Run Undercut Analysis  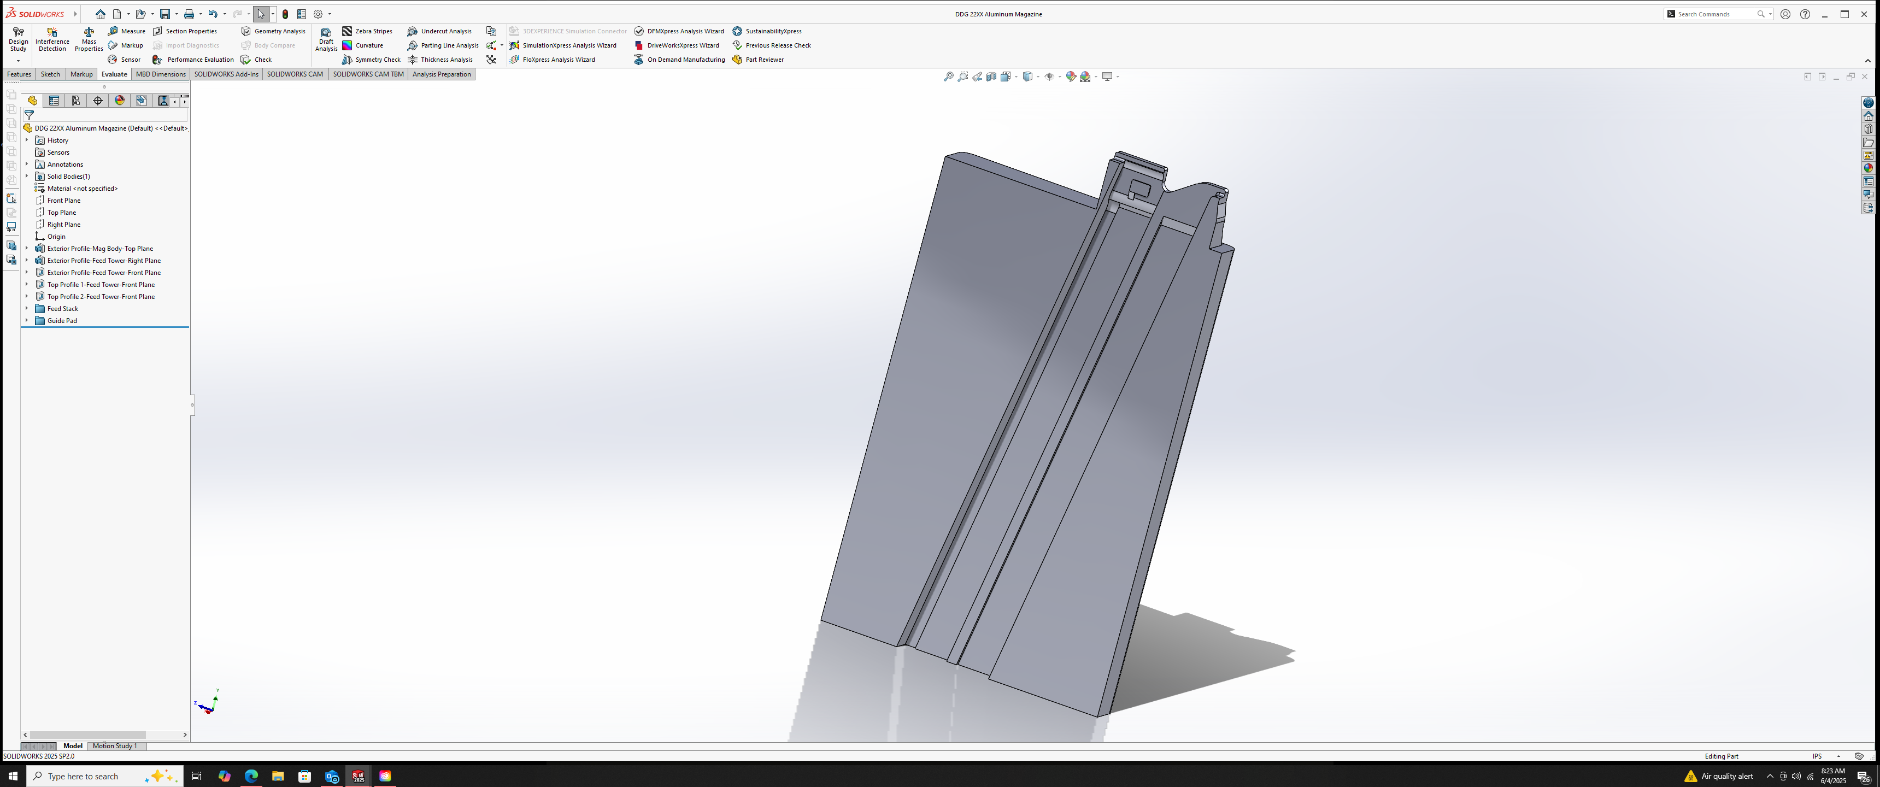pyautogui.click(x=439, y=31)
